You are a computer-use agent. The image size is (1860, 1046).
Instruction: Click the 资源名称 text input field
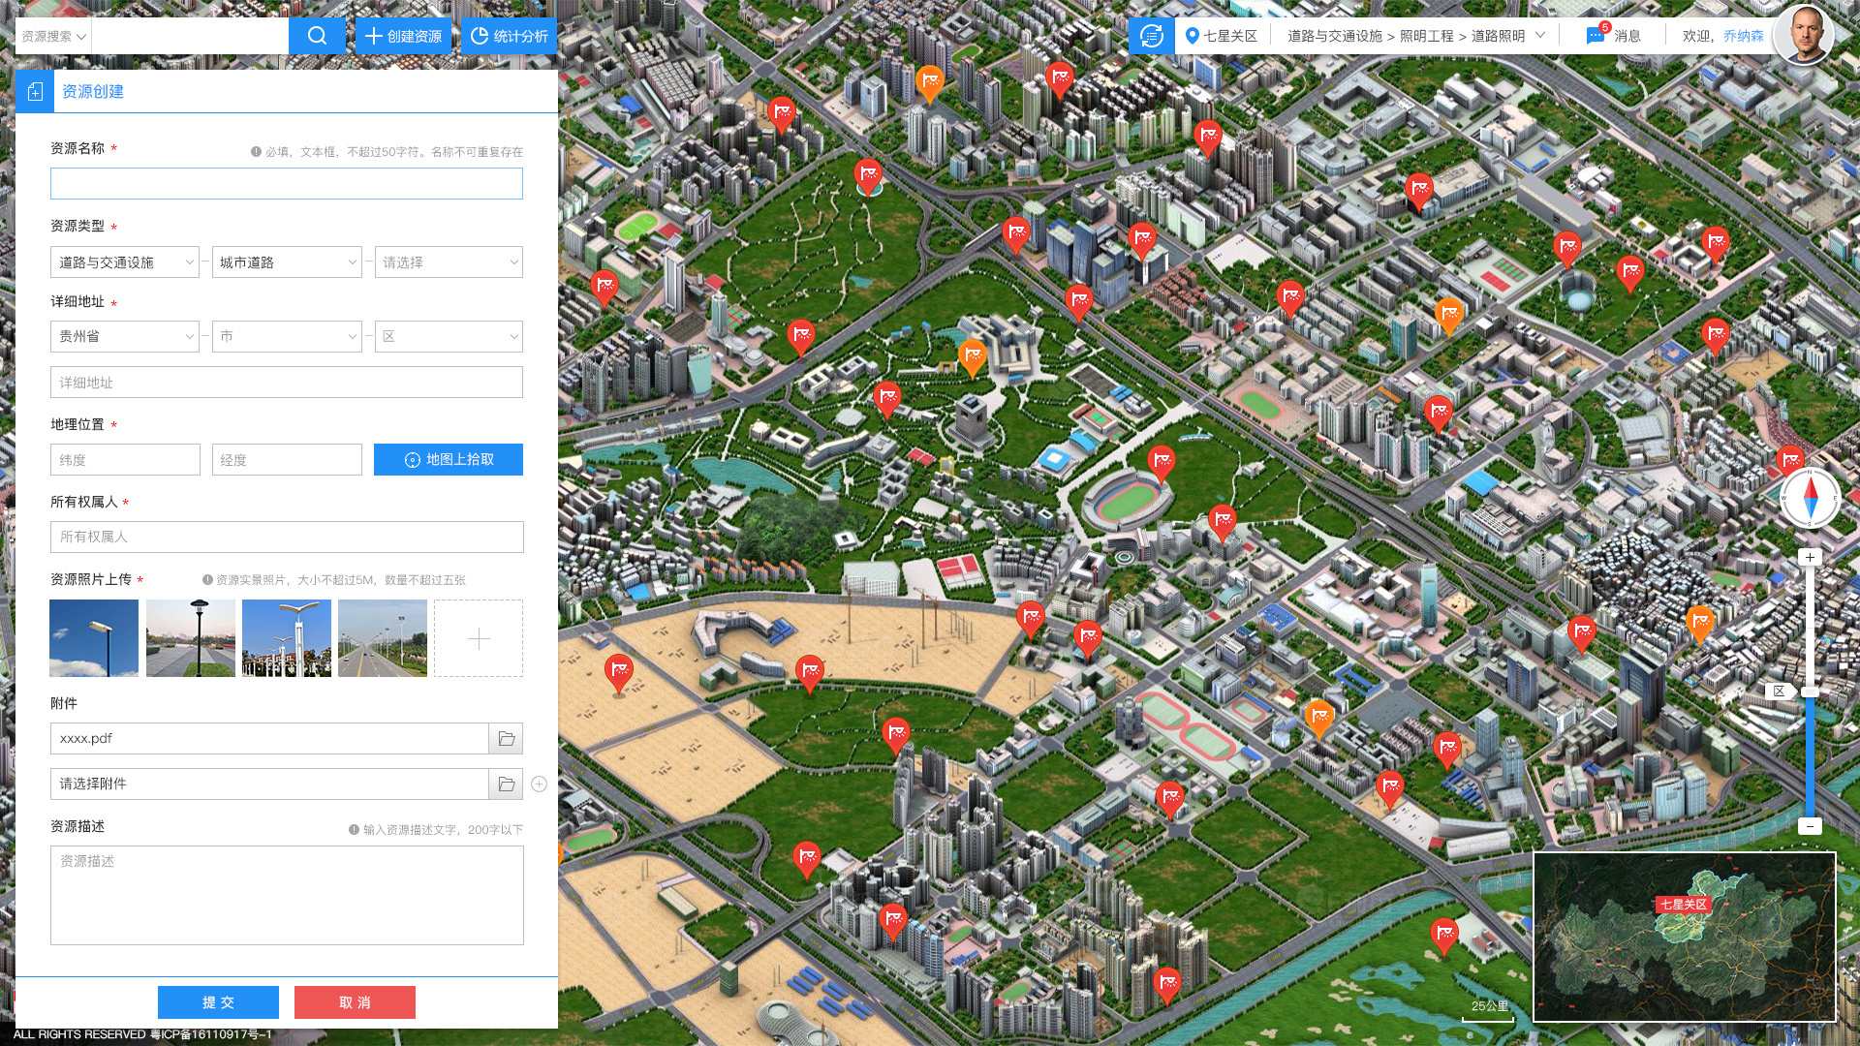(287, 184)
